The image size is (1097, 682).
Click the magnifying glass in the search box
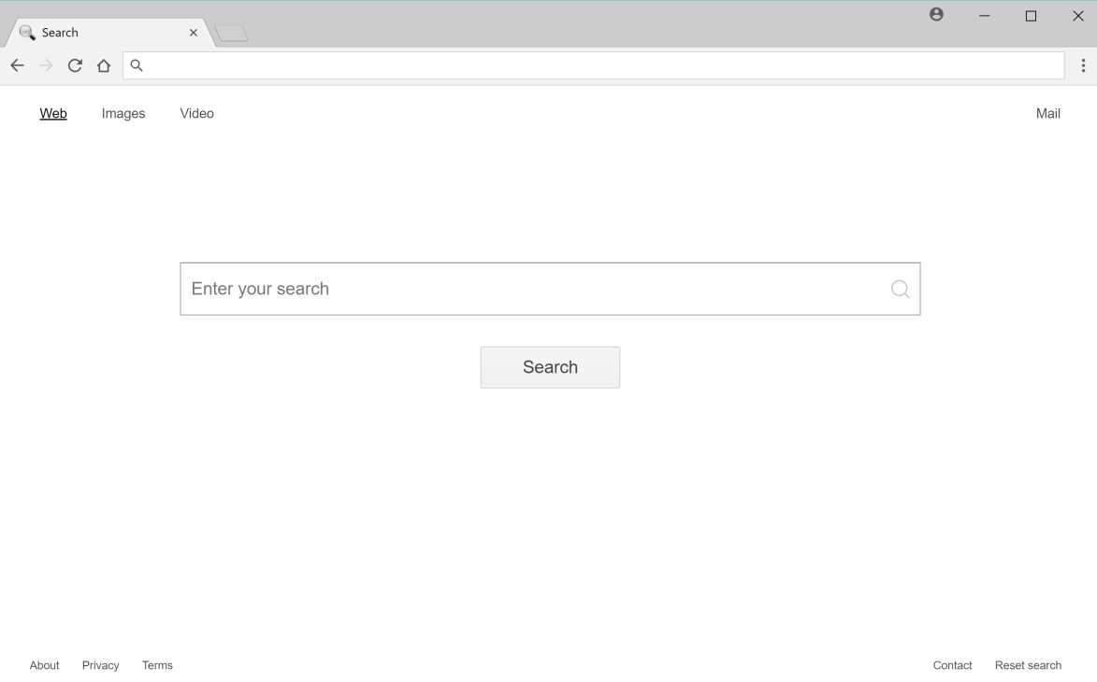[x=899, y=289]
